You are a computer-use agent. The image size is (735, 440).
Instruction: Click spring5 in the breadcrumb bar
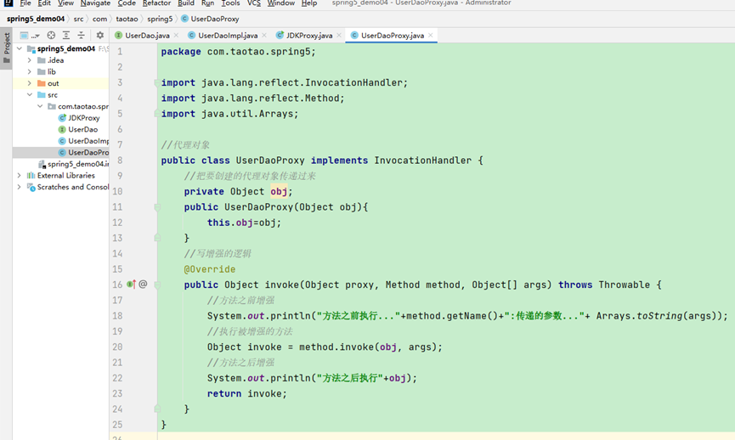[160, 19]
